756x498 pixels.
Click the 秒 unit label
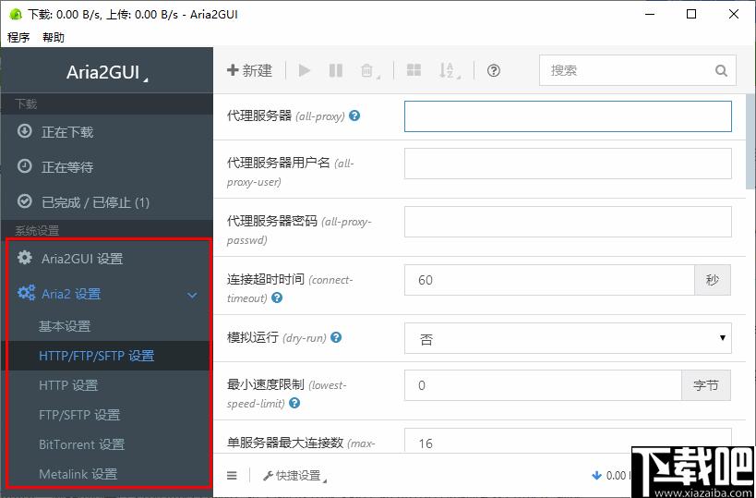(x=713, y=280)
